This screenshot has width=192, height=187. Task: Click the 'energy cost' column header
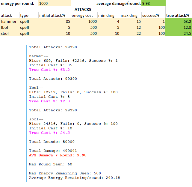click(84, 16)
